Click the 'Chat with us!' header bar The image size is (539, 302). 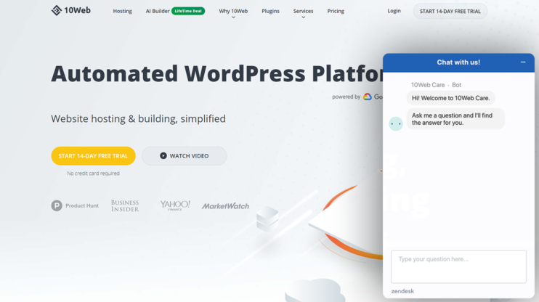point(458,62)
